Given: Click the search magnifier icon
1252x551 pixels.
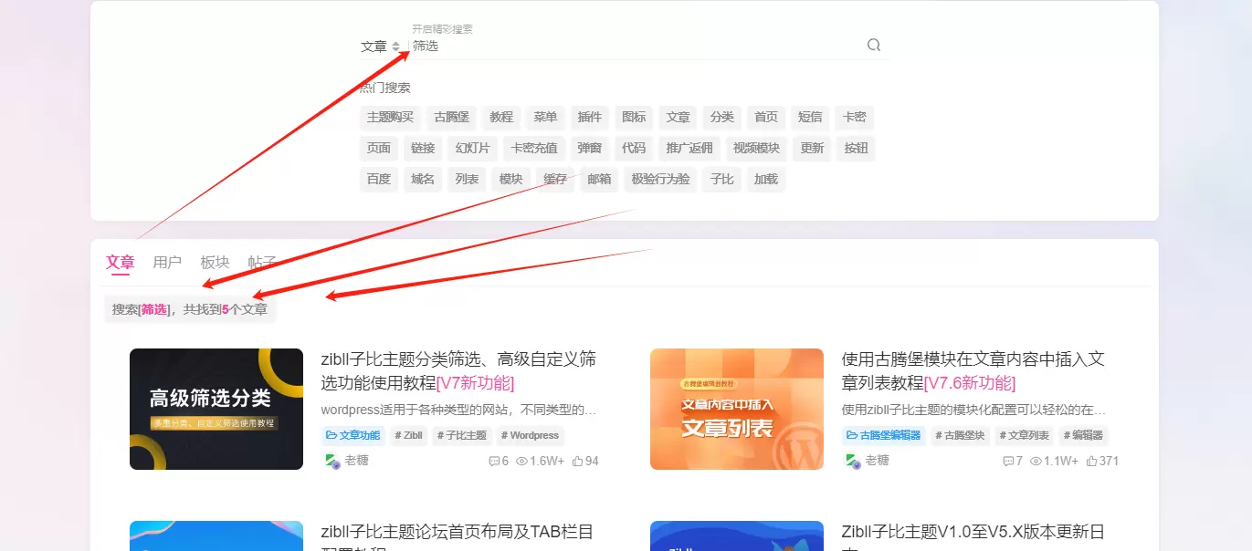Looking at the screenshot, I should click(874, 46).
